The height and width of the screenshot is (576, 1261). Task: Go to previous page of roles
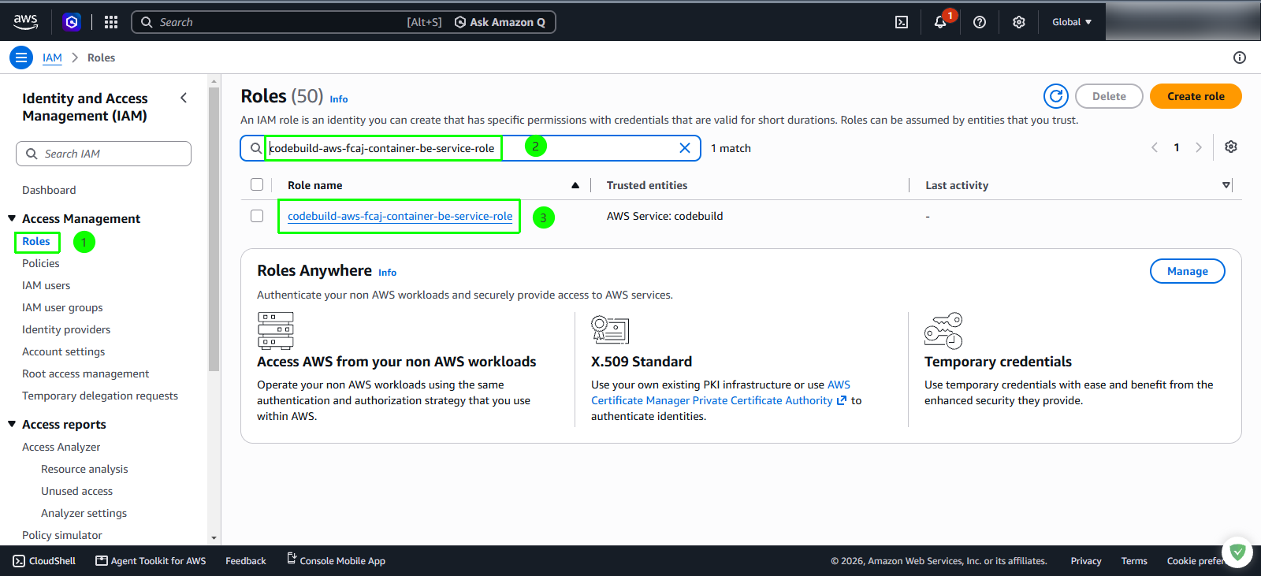tap(1155, 147)
